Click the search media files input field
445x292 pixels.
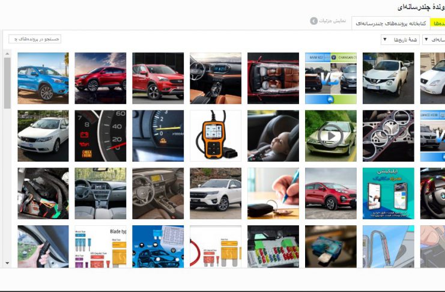tap(35, 39)
